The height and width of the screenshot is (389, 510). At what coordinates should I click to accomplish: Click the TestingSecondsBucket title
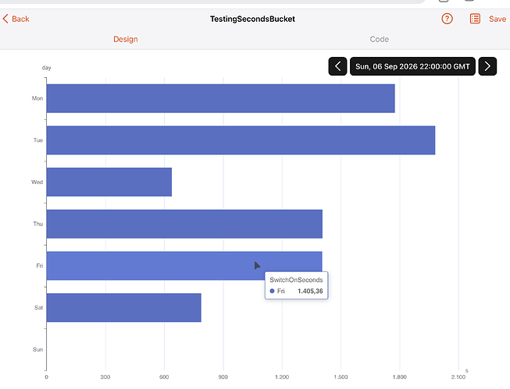pyautogui.click(x=252, y=19)
